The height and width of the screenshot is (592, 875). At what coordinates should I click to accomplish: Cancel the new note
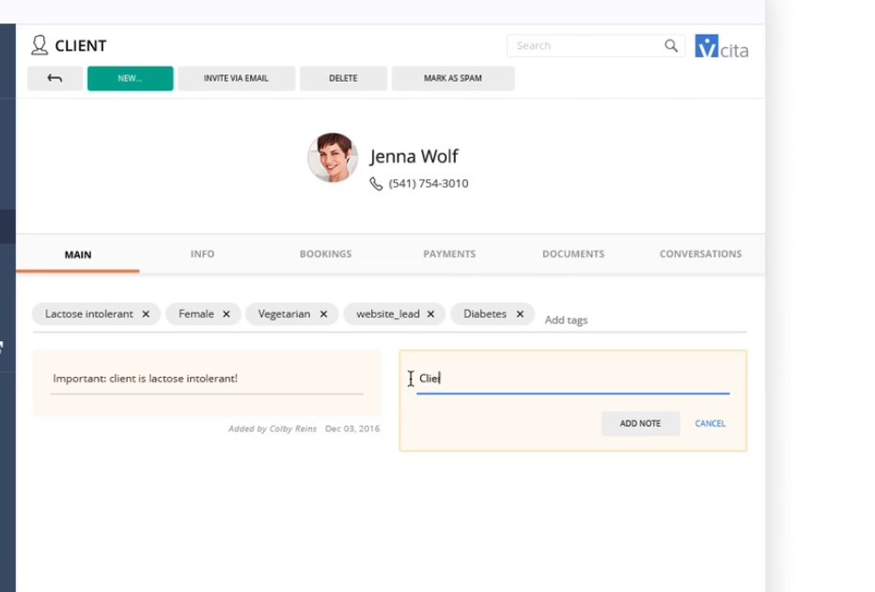(710, 424)
